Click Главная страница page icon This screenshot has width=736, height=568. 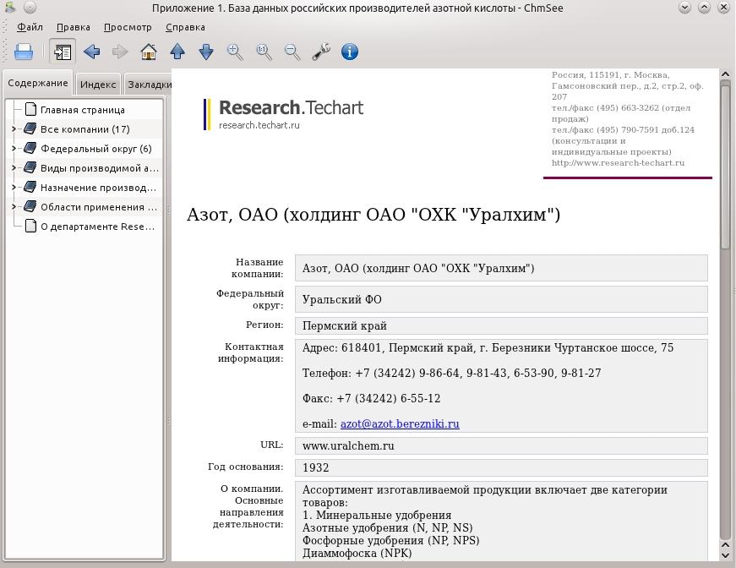(x=30, y=109)
